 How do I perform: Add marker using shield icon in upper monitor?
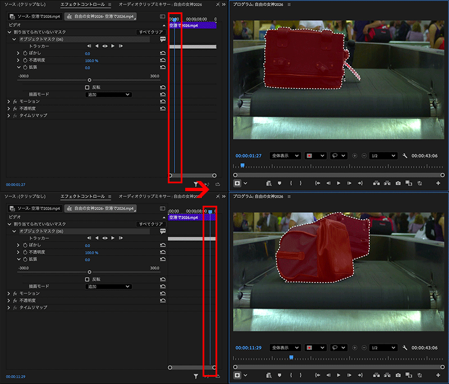click(280, 183)
